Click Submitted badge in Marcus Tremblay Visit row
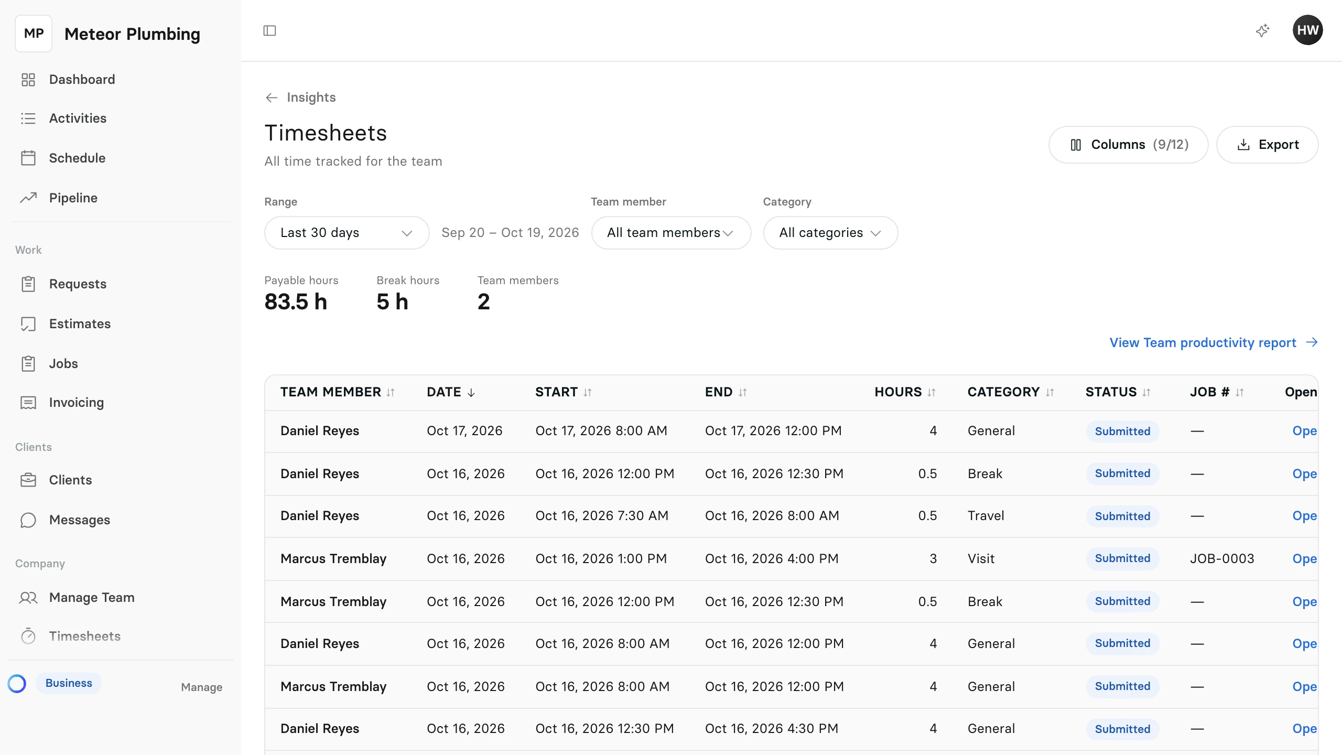1342x755 pixels. pyautogui.click(x=1122, y=559)
